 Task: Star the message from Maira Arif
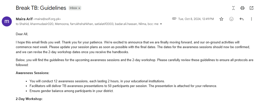[221, 19]
